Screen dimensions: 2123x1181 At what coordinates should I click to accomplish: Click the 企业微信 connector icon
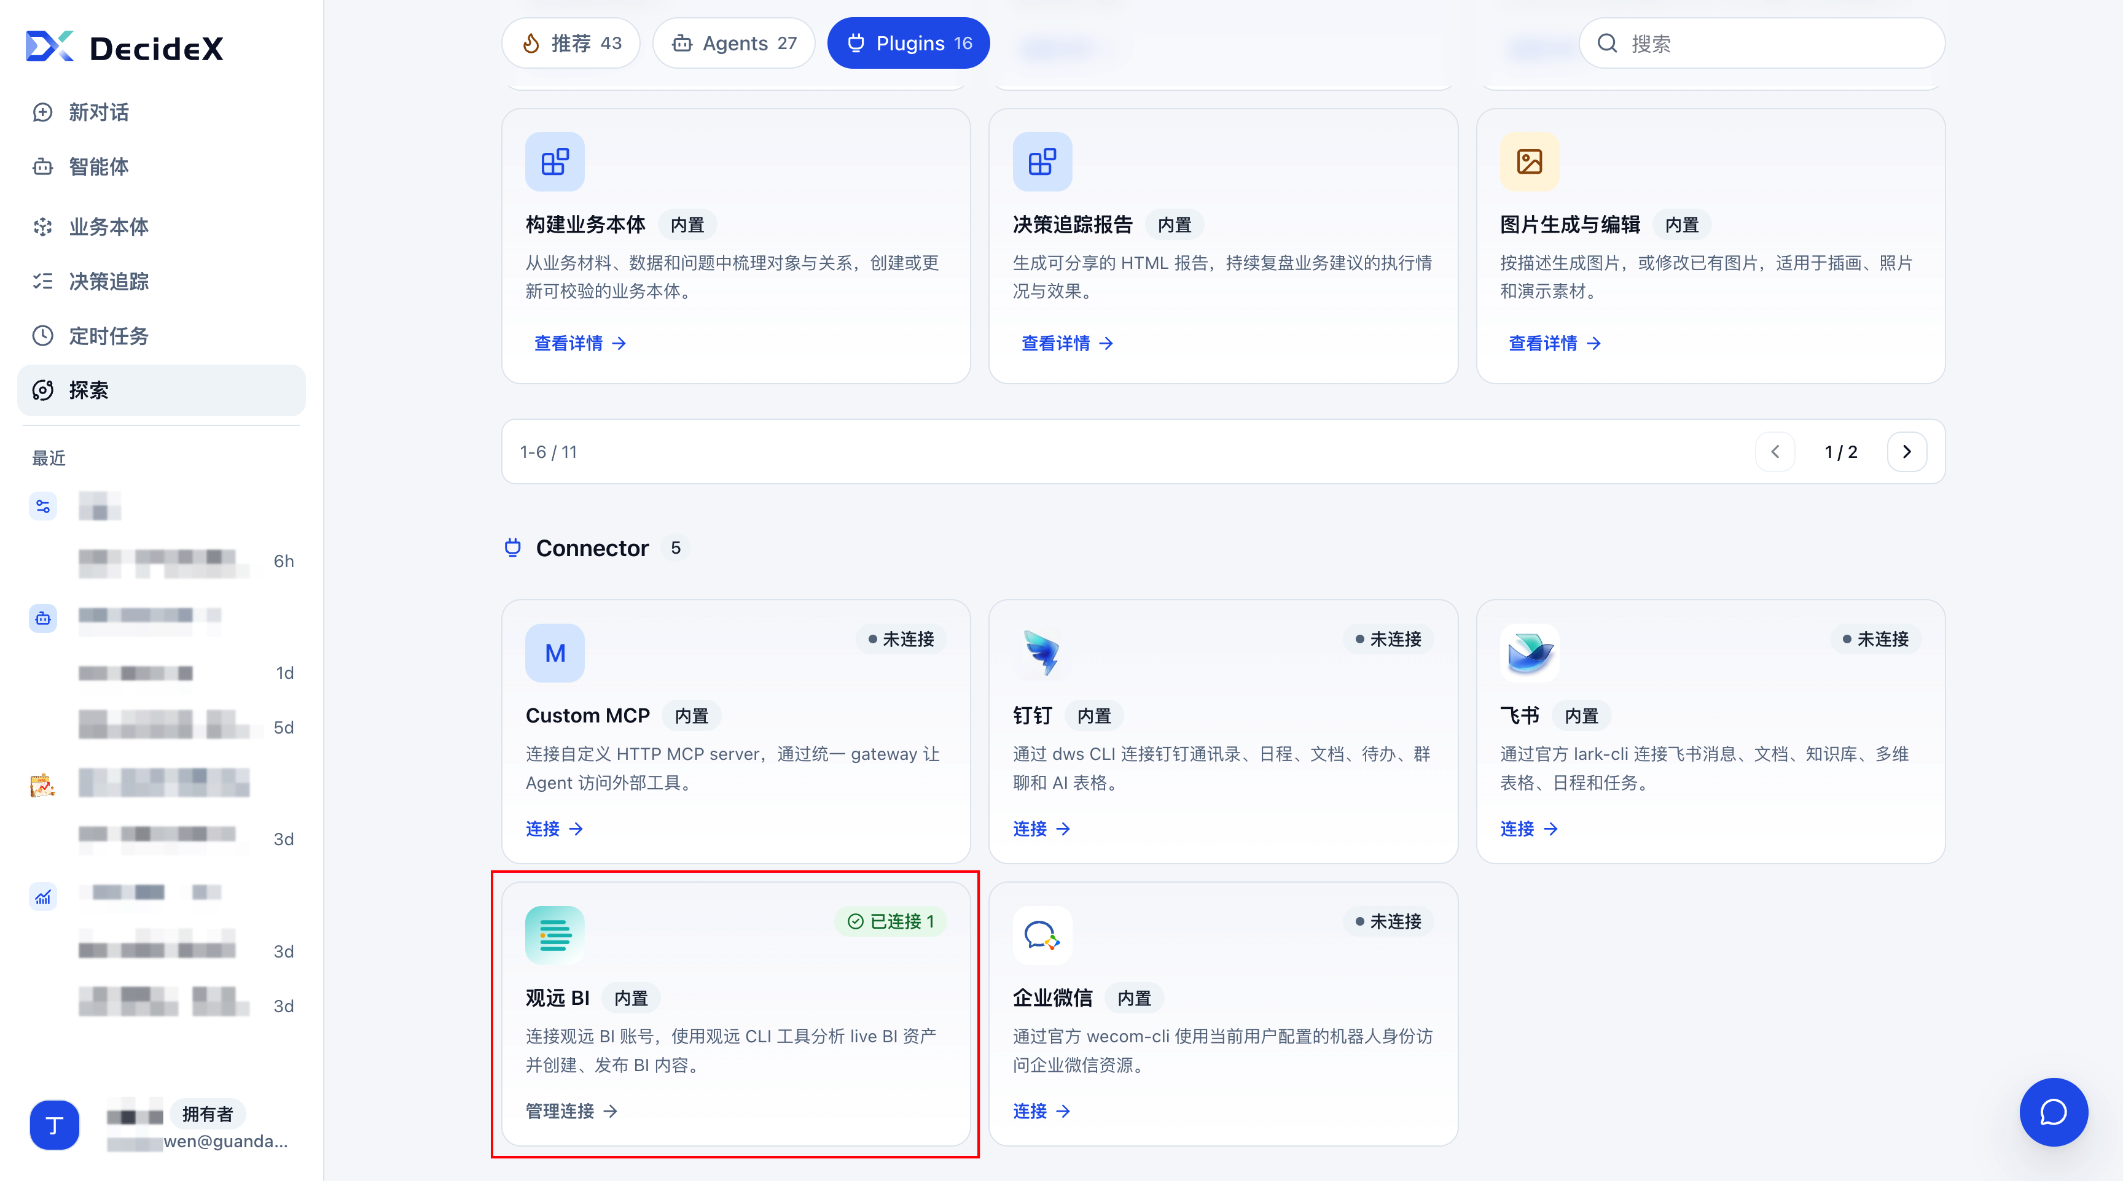pyautogui.click(x=1042, y=935)
